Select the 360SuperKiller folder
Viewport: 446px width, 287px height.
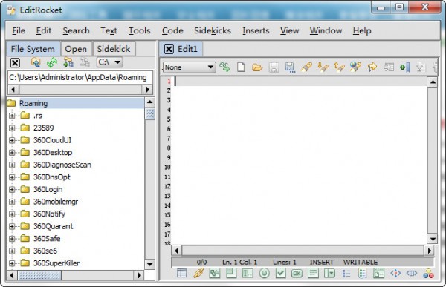click(56, 263)
